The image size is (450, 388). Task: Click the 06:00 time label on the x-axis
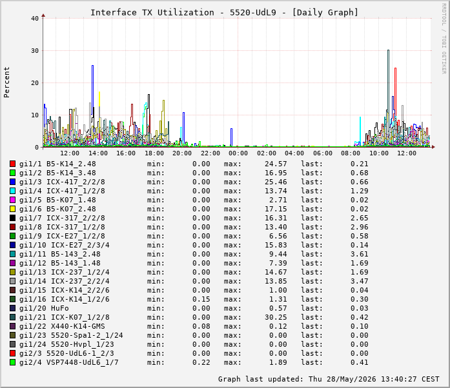(323, 153)
